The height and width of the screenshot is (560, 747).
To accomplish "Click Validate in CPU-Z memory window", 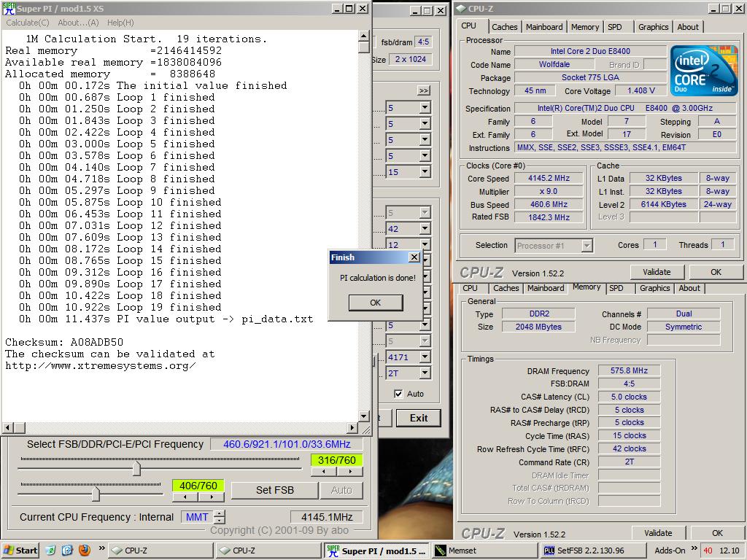I will 658,533.
